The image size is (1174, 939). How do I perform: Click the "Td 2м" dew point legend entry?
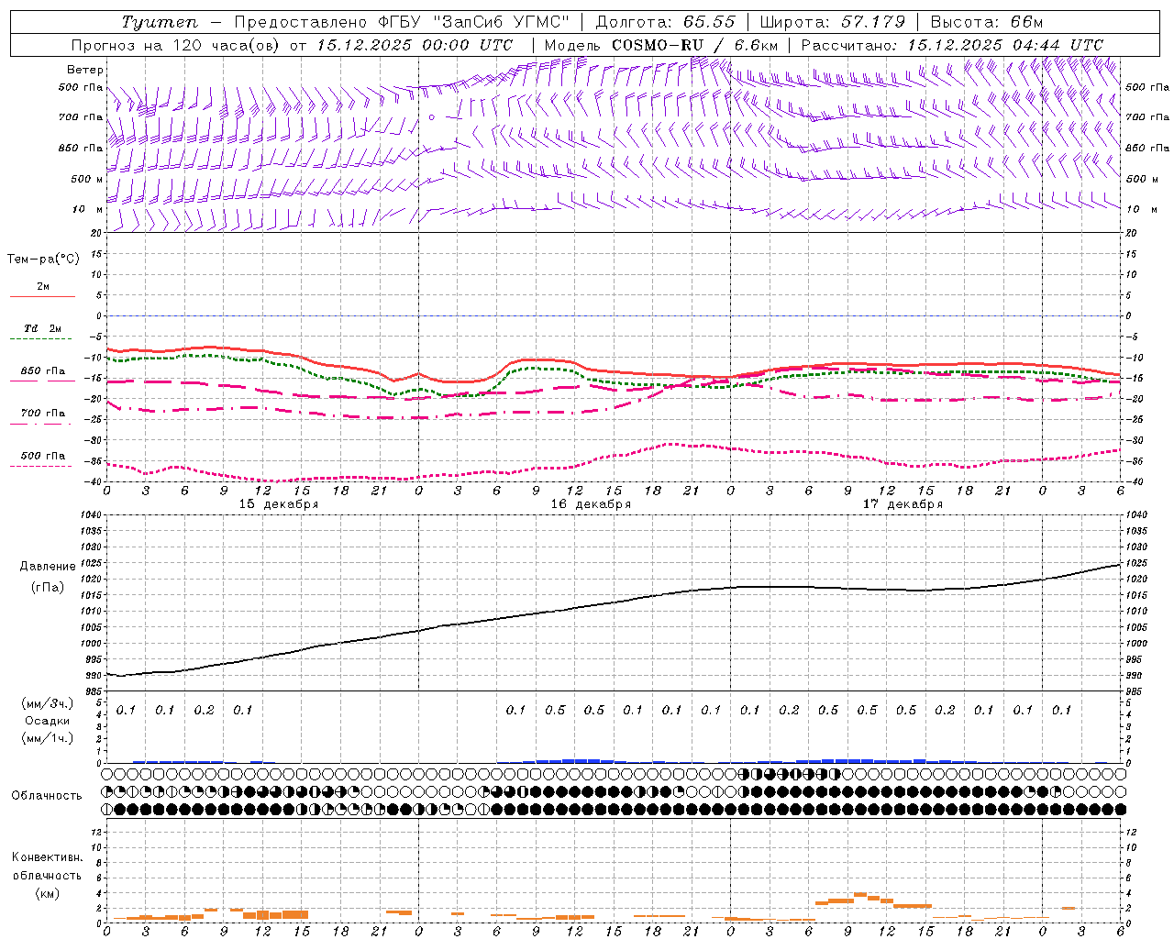(x=43, y=328)
